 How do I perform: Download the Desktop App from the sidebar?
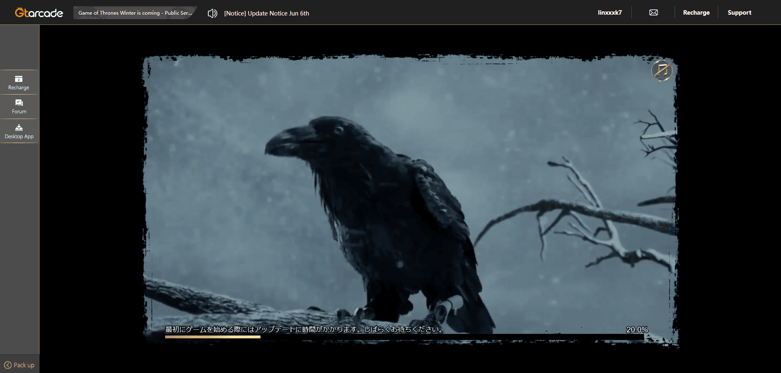click(x=19, y=131)
